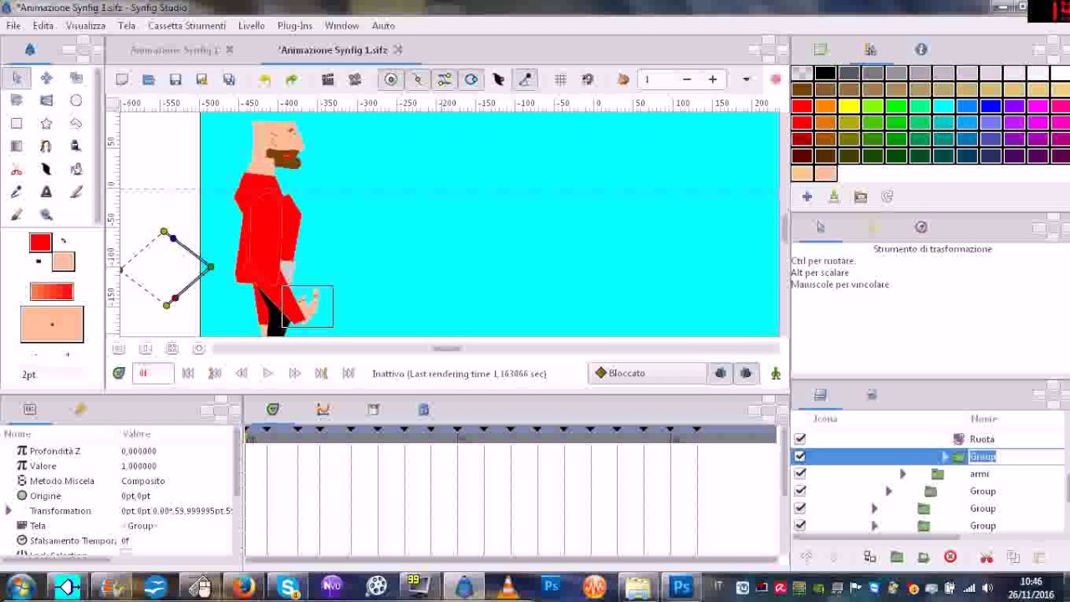Viewport: 1070px width, 602px height.
Task: Toggle animation mode icon at canvas corner
Action: pos(776,374)
